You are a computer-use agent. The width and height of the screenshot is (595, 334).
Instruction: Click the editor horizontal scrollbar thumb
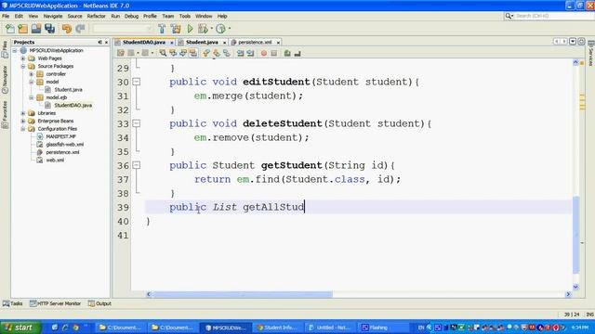click(242, 294)
